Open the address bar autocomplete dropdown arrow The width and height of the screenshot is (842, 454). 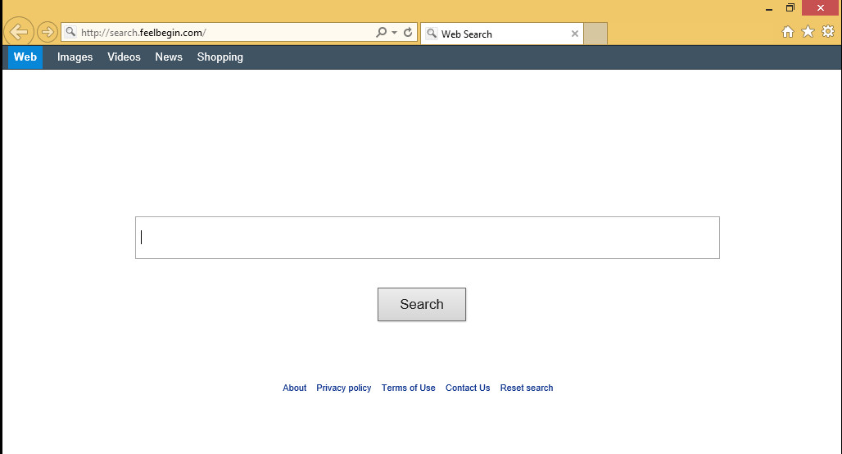[394, 32]
